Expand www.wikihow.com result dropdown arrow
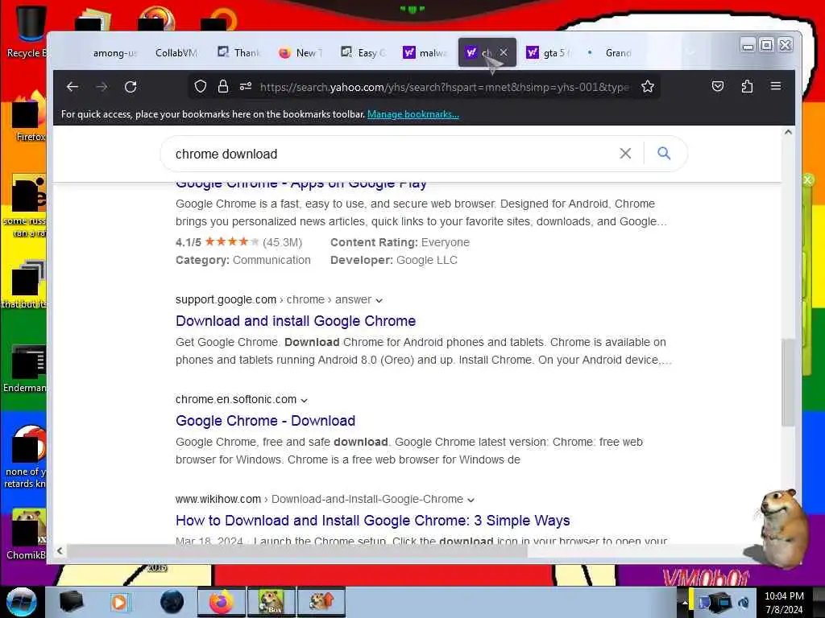The width and height of the screenshot is (825, 618). tap(471, 501)
